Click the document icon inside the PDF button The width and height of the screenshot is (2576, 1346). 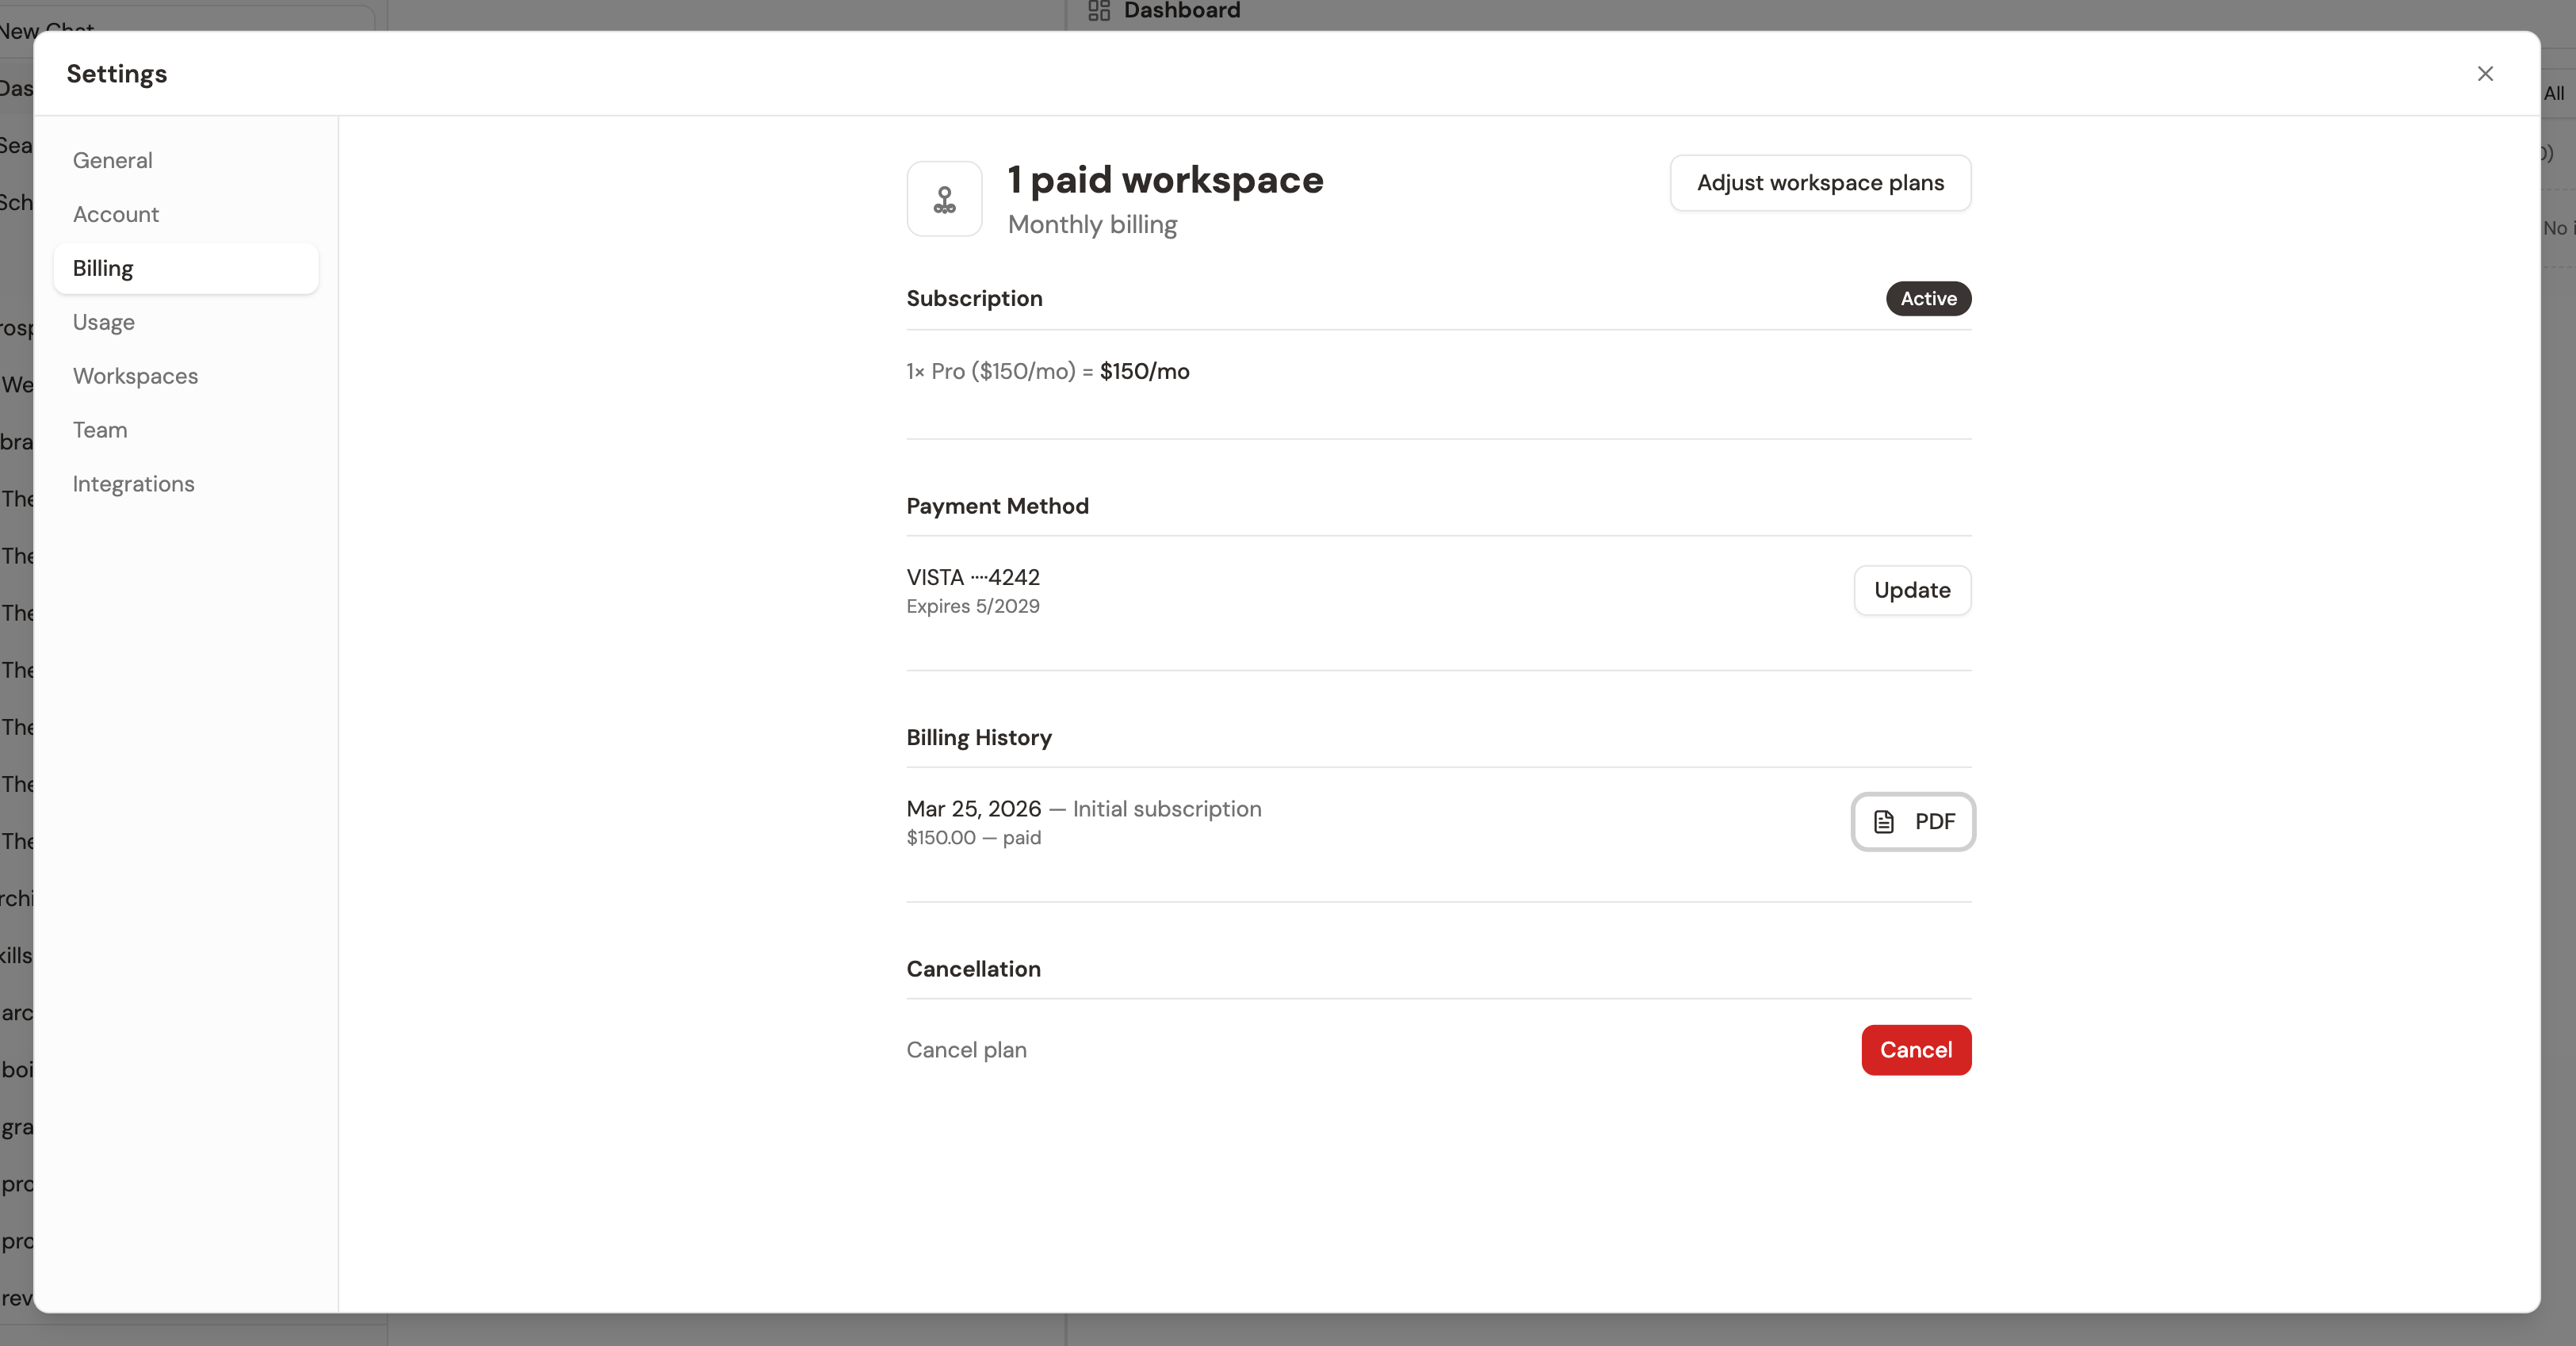pos(1884,821)
